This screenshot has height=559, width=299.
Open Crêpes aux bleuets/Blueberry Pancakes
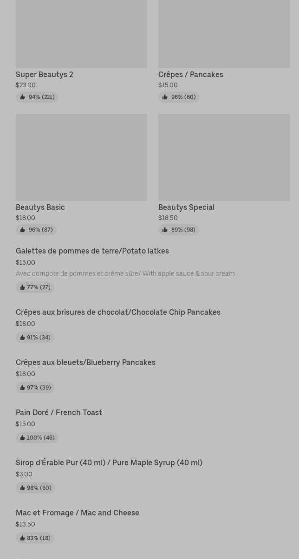pyautogui.click(x=85, y=363)
